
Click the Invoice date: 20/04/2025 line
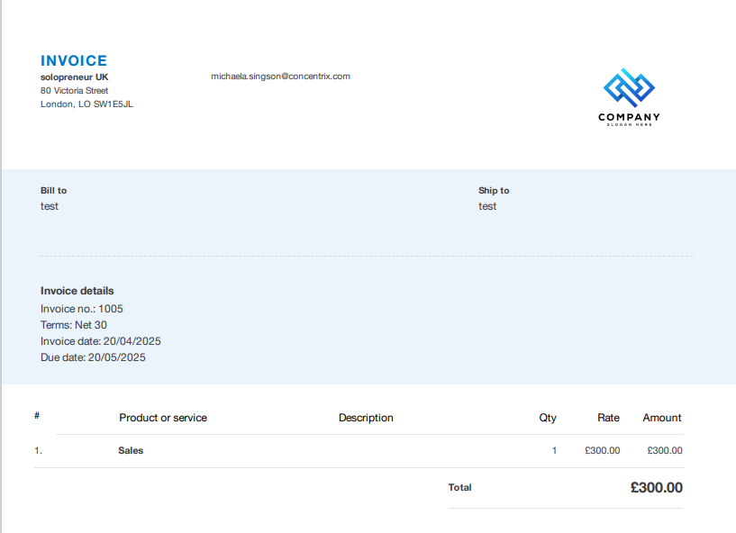point(101,341)
